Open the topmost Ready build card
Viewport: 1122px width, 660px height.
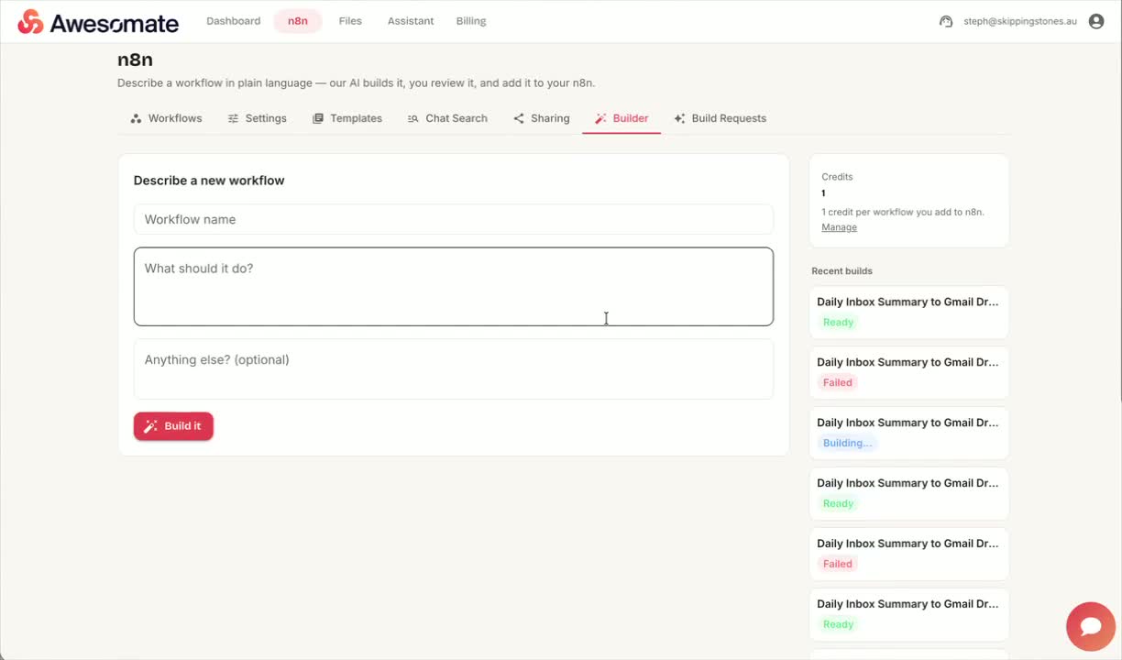pyautogui.click(x=908, y=312)
